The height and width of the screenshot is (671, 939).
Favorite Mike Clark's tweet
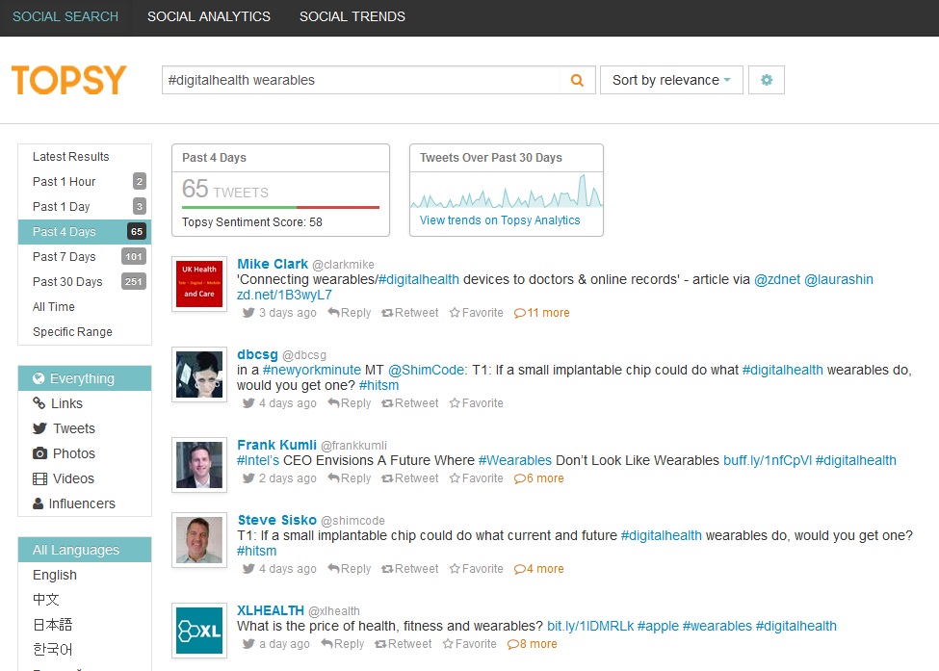477,313
